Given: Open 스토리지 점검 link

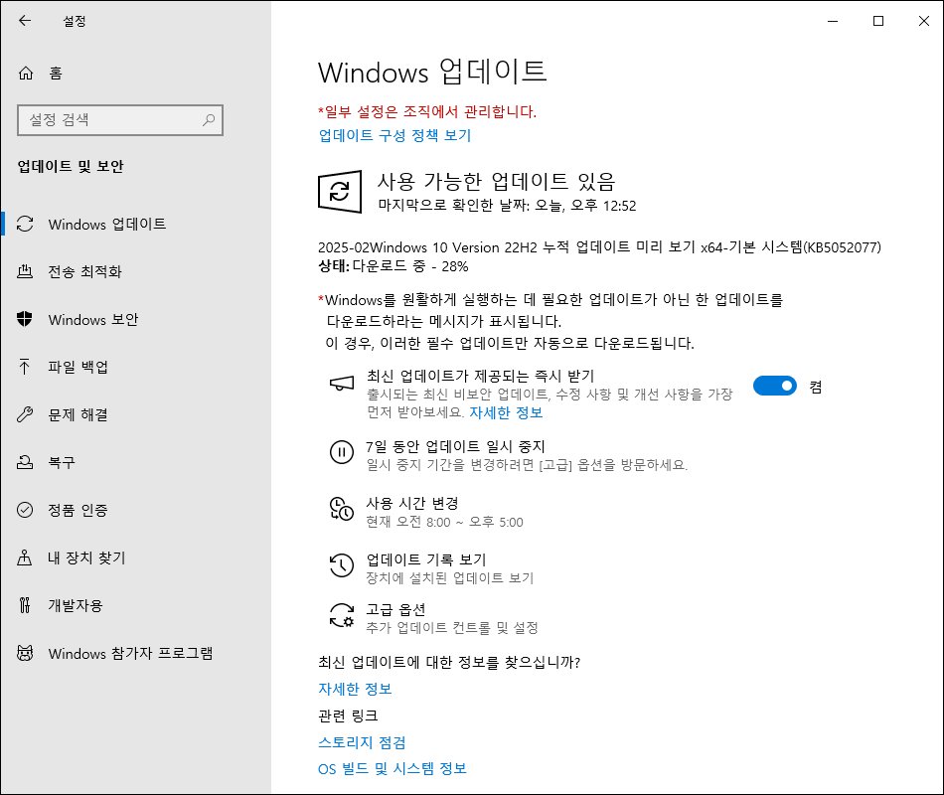Looking at the screenshot, I should click(362, 742).
